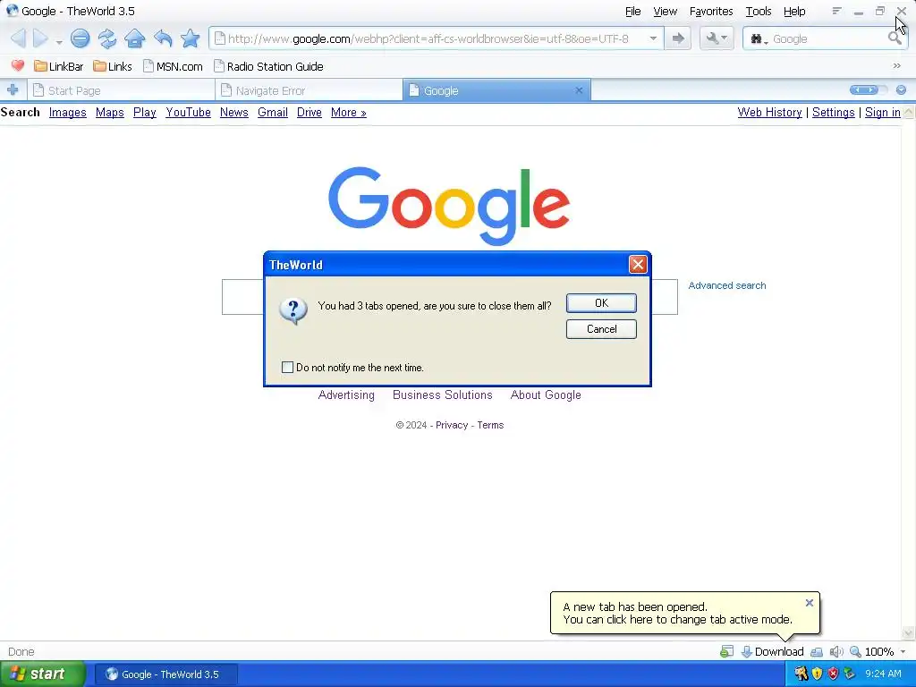Click the red shield alert tray icon

point(833,674)
